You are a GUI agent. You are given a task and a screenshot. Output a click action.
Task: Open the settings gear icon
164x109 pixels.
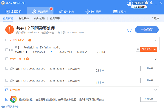pyautogui.click(x=151, y=3)
